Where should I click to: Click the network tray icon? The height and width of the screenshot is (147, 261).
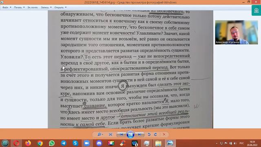(x=230, y=143)
